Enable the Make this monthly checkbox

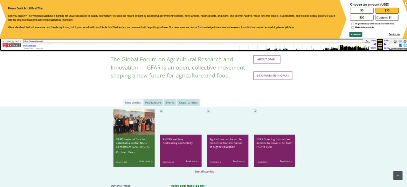[353, 27]
